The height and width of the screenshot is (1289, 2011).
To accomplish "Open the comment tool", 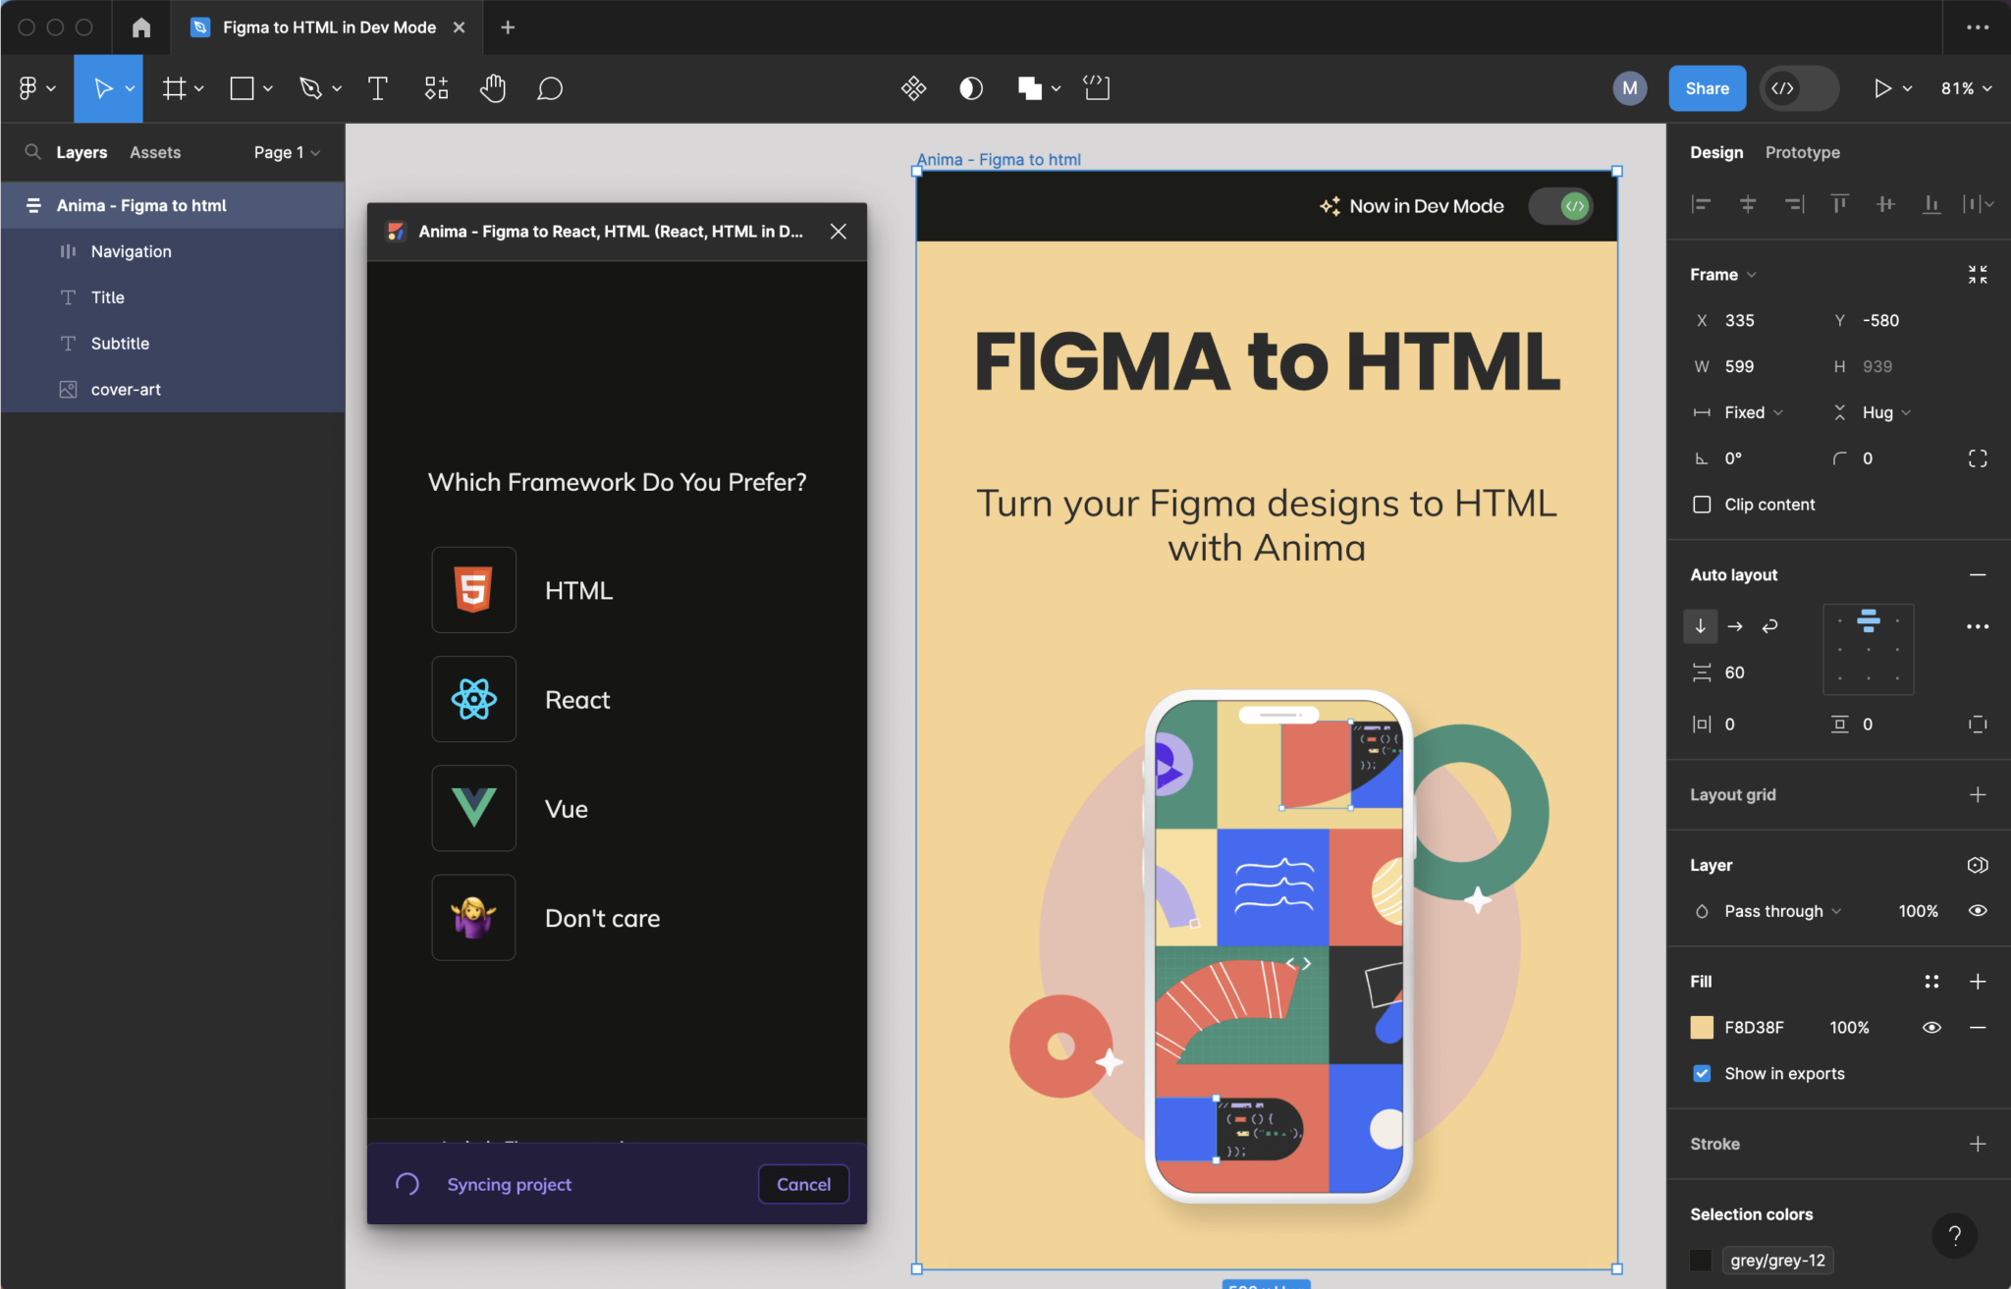I will coord(549,87).
